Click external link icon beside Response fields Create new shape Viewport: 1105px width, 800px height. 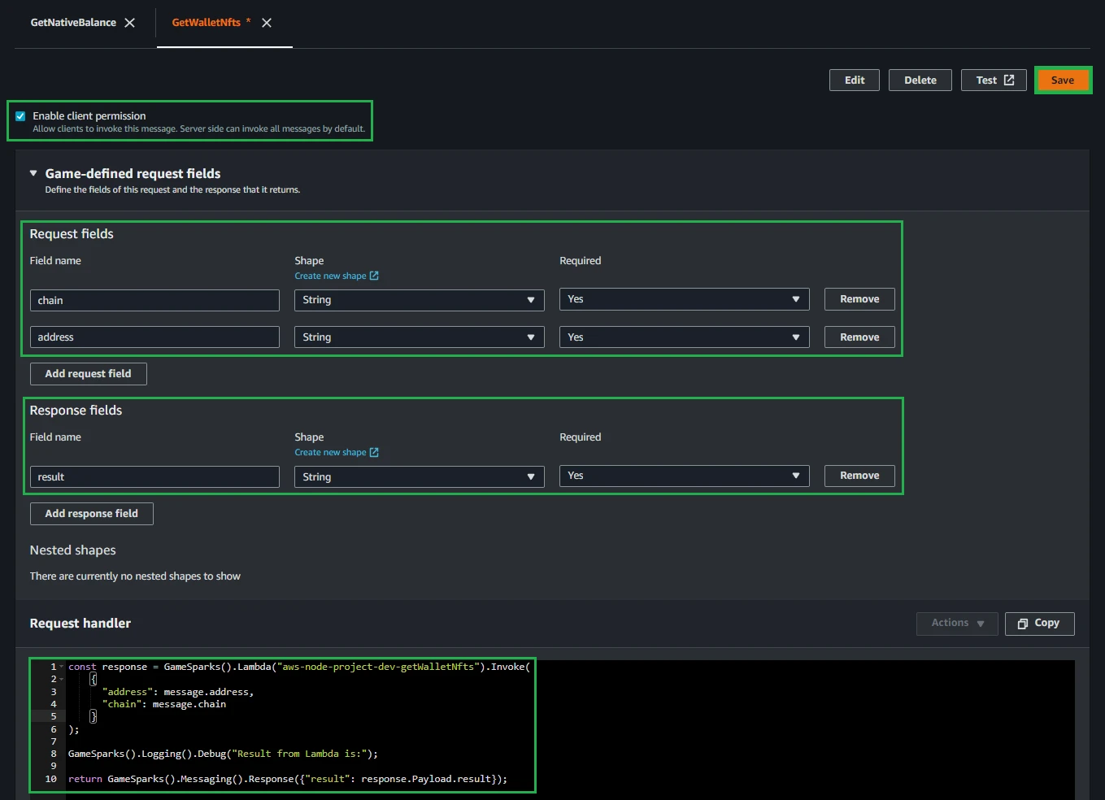coord(374,452)
